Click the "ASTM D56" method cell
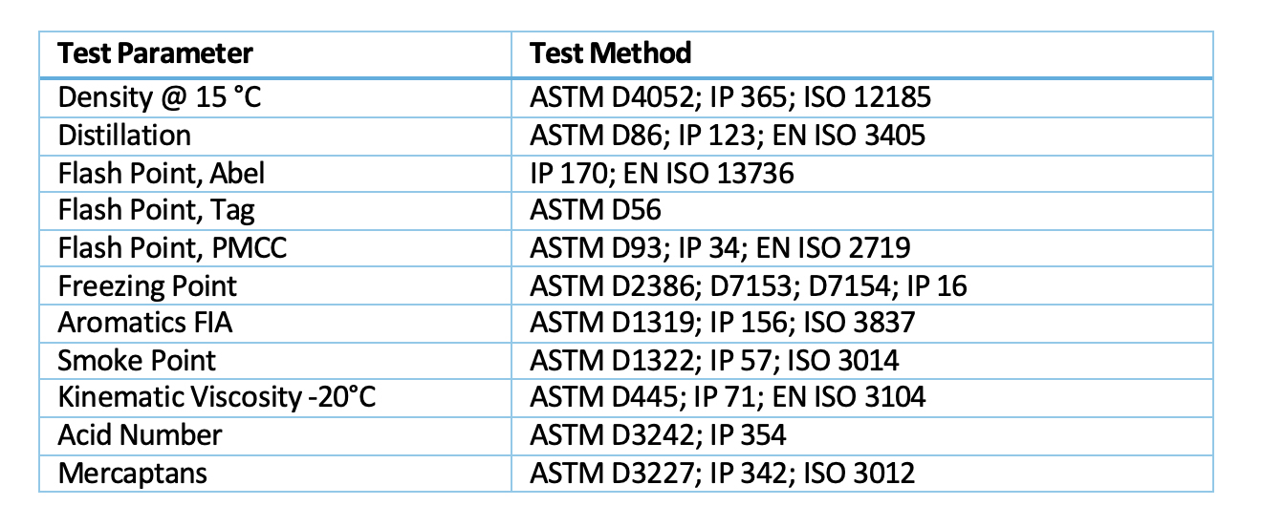Viewport: 1262px width, 527px height. [596, 210]
